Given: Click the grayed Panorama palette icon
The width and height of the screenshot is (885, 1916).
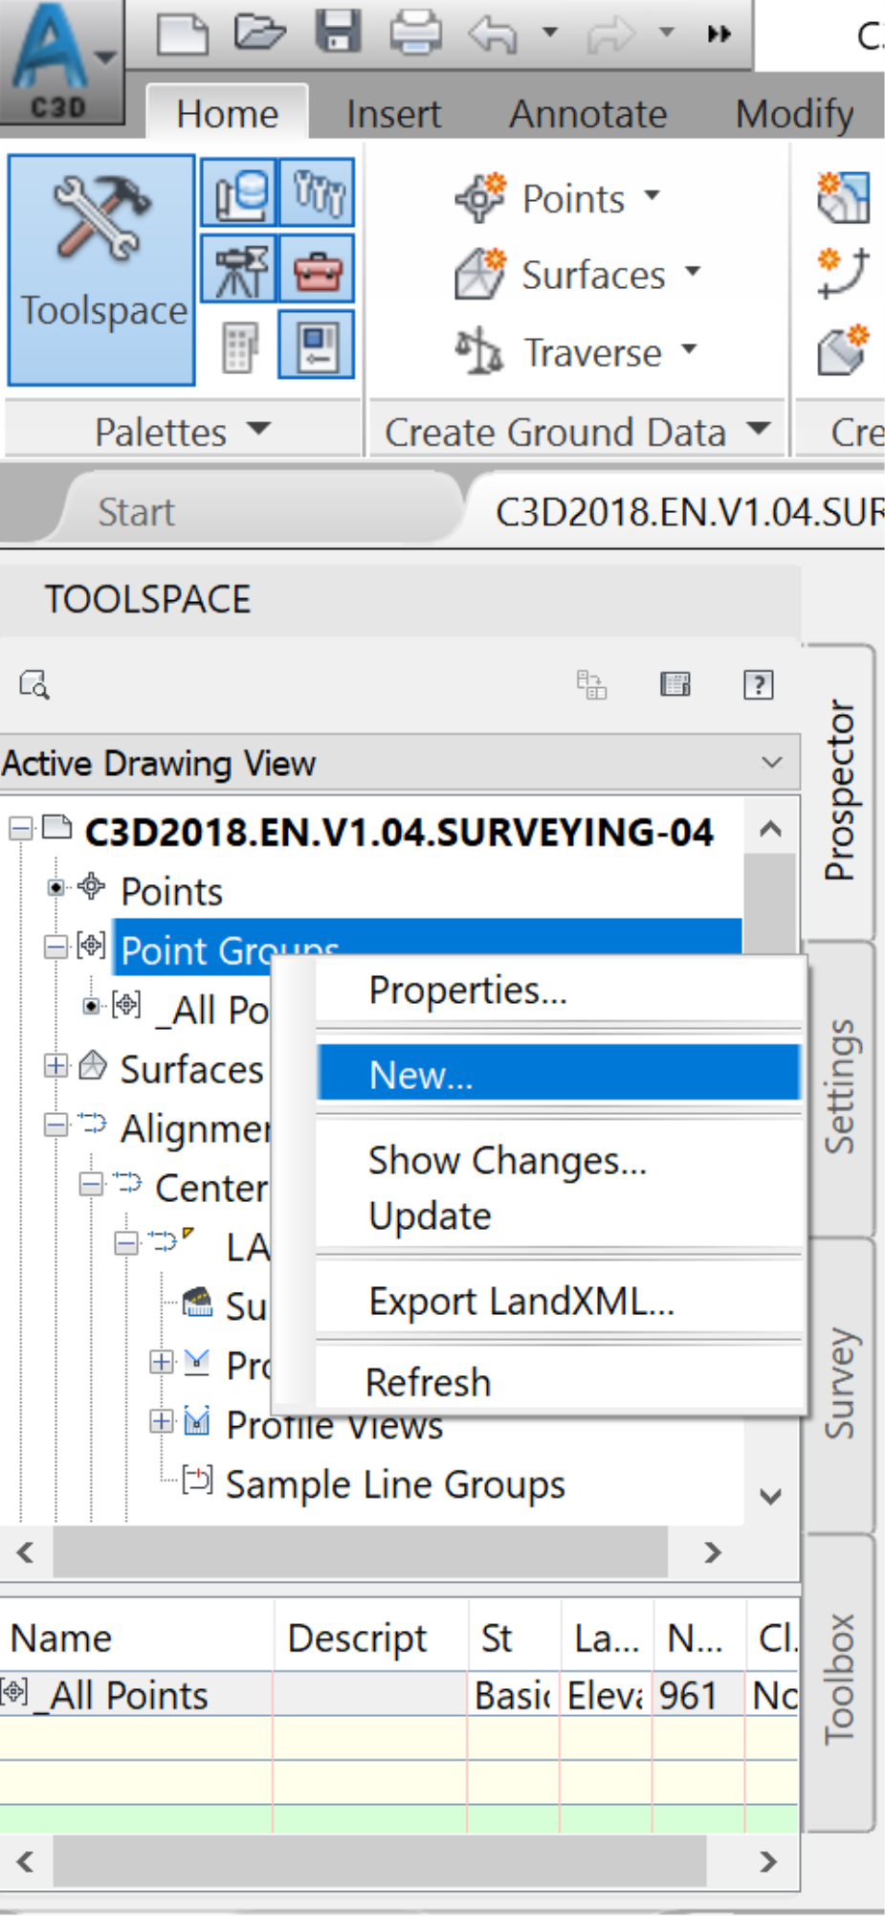Looking at the screenshot, I should (239, 345).
